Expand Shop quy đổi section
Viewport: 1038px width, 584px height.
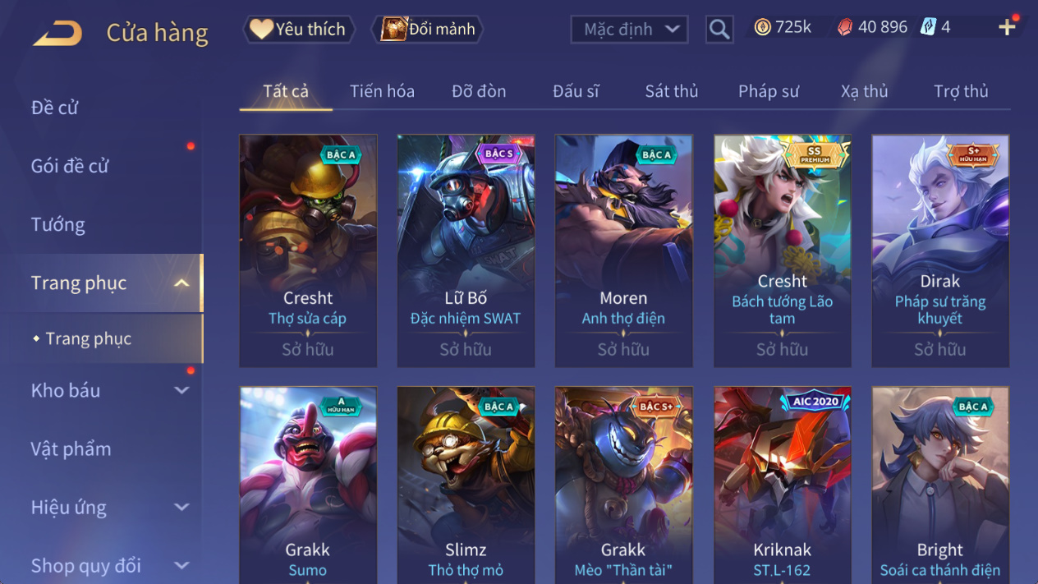pos(181,566)
